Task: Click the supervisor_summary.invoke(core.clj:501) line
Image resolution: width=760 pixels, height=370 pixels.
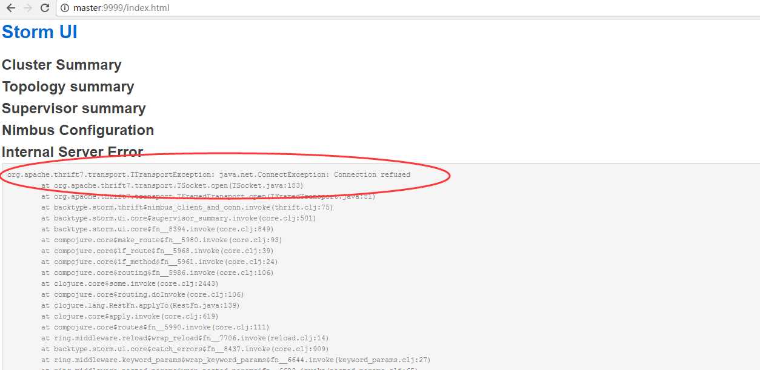Action: click(179, 218)
